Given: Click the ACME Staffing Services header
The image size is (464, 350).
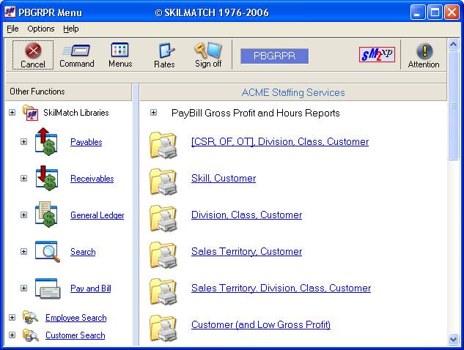Looking at the screenshot, I should tap(293, 92).
